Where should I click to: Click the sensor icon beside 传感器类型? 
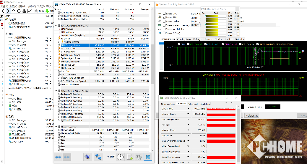tap(10, 23)
